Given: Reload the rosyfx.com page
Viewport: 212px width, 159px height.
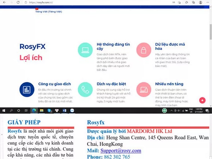Looking at the screenshot, I should [x=18, y=2].
